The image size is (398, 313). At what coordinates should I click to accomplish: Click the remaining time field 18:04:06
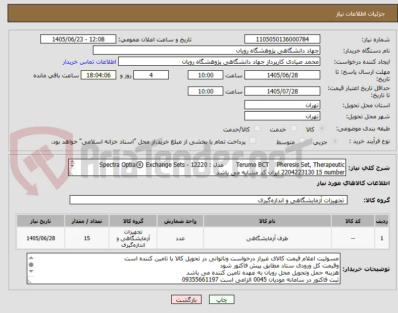point(98,75)
